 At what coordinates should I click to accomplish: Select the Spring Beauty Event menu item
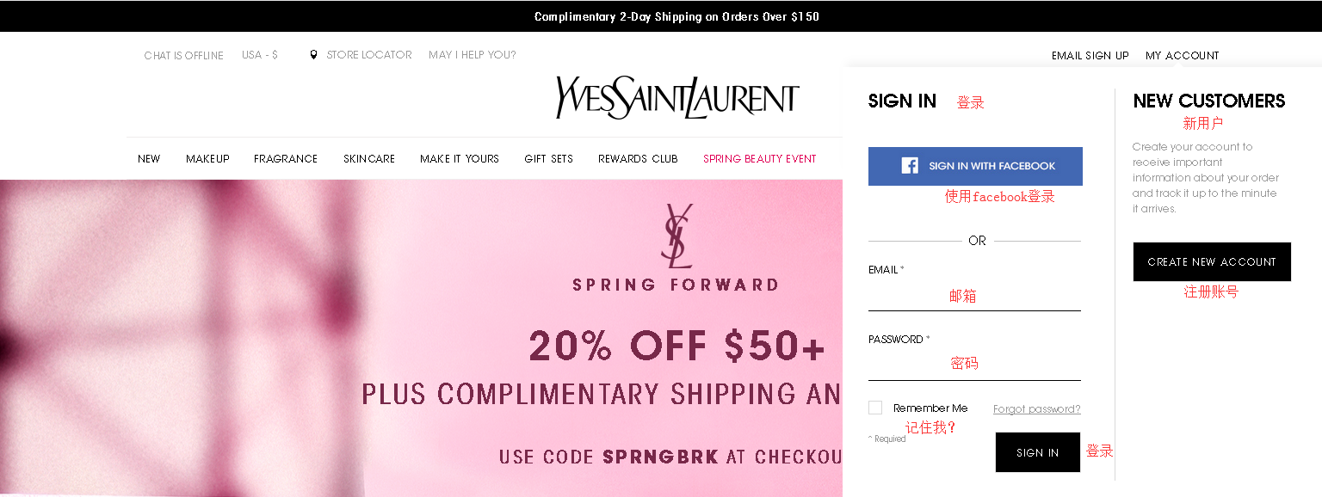[x=759, y=159]
